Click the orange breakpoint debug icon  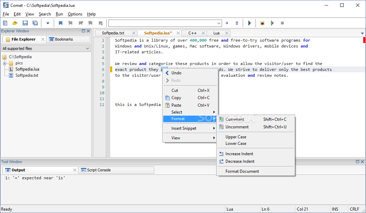(262, 23)
